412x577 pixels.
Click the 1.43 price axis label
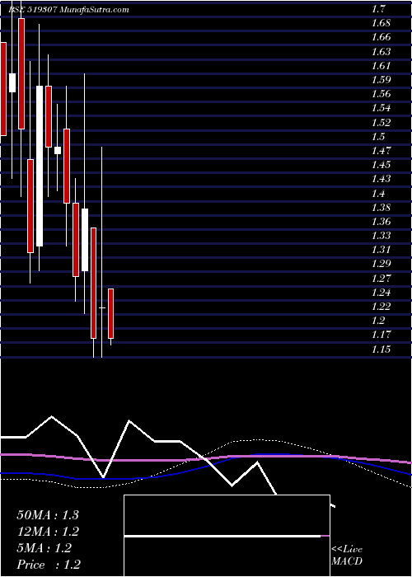click(381, 179)
